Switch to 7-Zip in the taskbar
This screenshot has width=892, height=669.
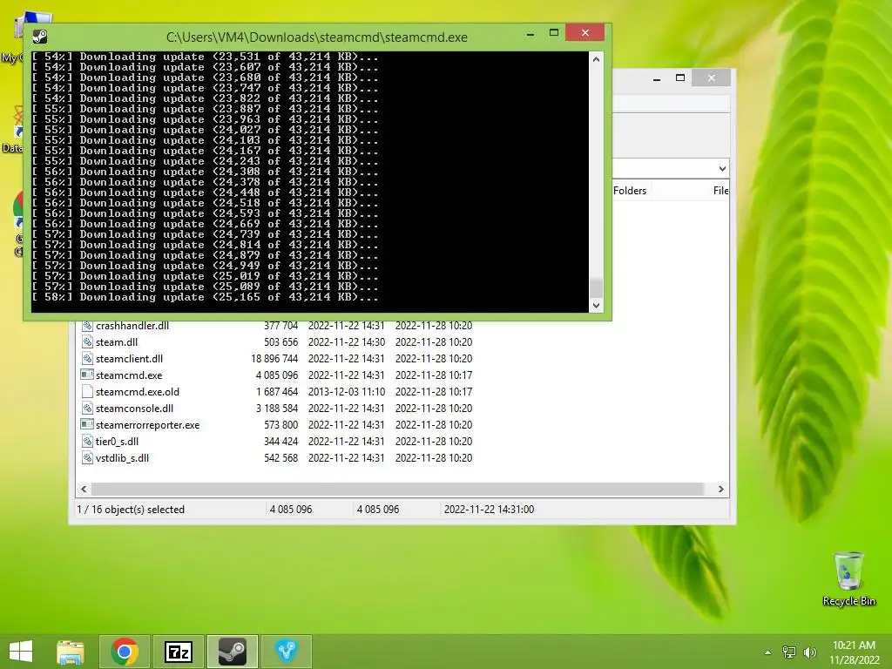point(179,652)
